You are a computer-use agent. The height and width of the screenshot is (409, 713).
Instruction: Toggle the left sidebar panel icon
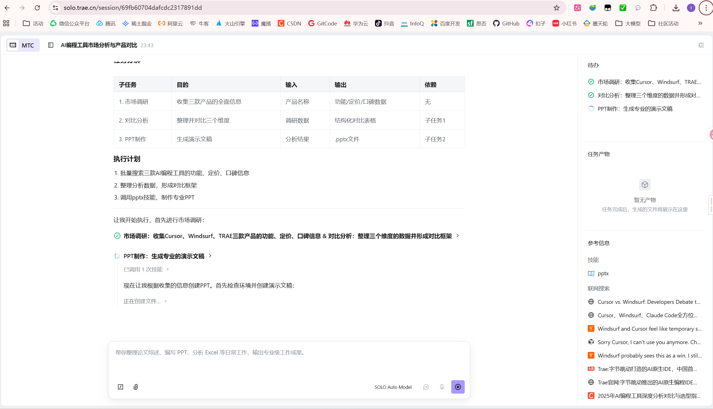pyautogui.click(x=51, y=45)
